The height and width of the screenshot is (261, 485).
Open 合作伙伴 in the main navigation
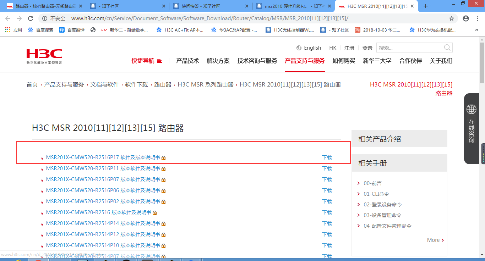coord(410,61)
